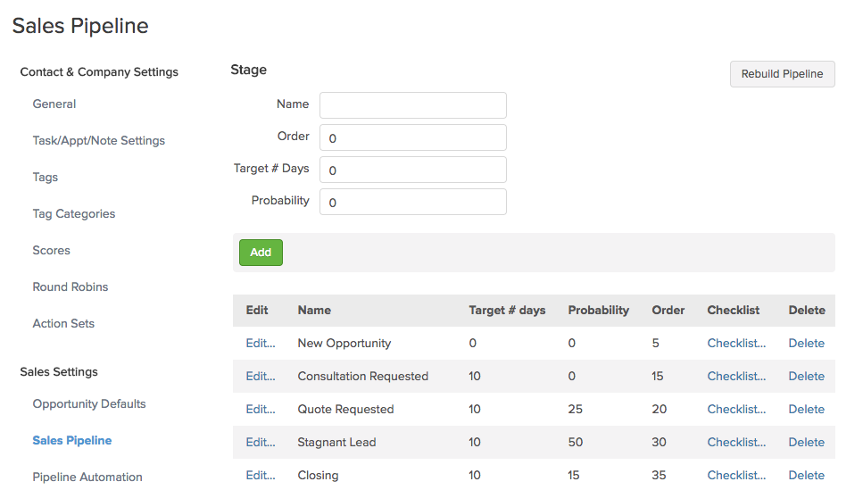Delete the Quote Requested stage
863x490 pixels.
[806, 410]
